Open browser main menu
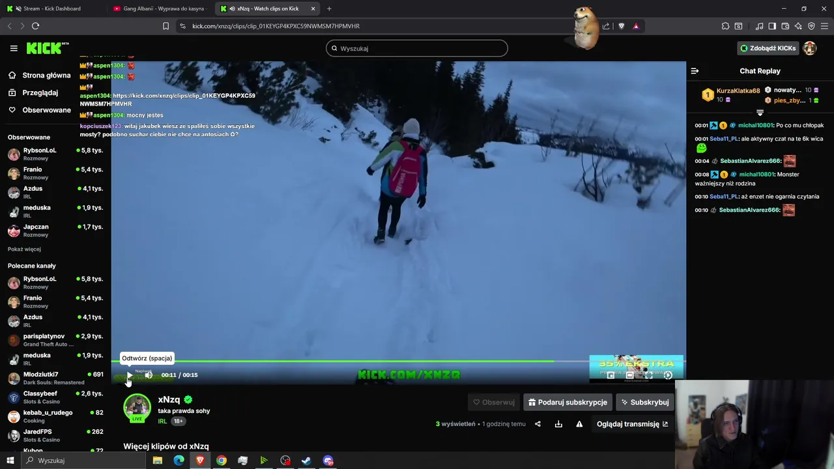Viewport: 834px width, 469px height. click(x=824, y=26)
